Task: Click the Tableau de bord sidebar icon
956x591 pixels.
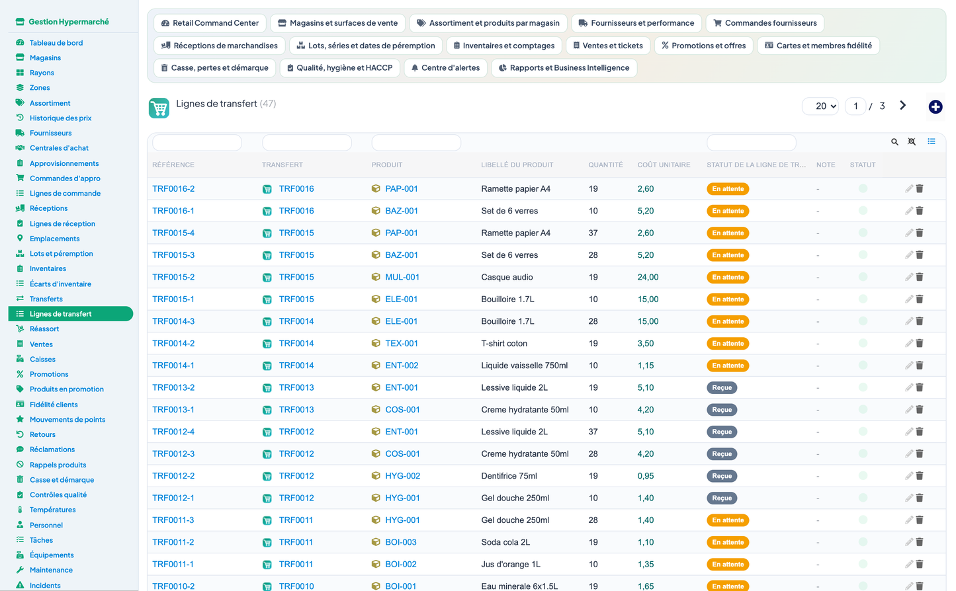Action: [20, 42]
